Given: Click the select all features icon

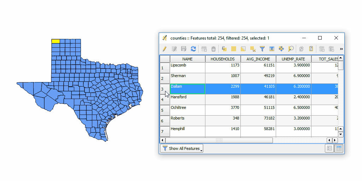Looking at the screenshot, I should pyautogui.click(x=234, y=49).
